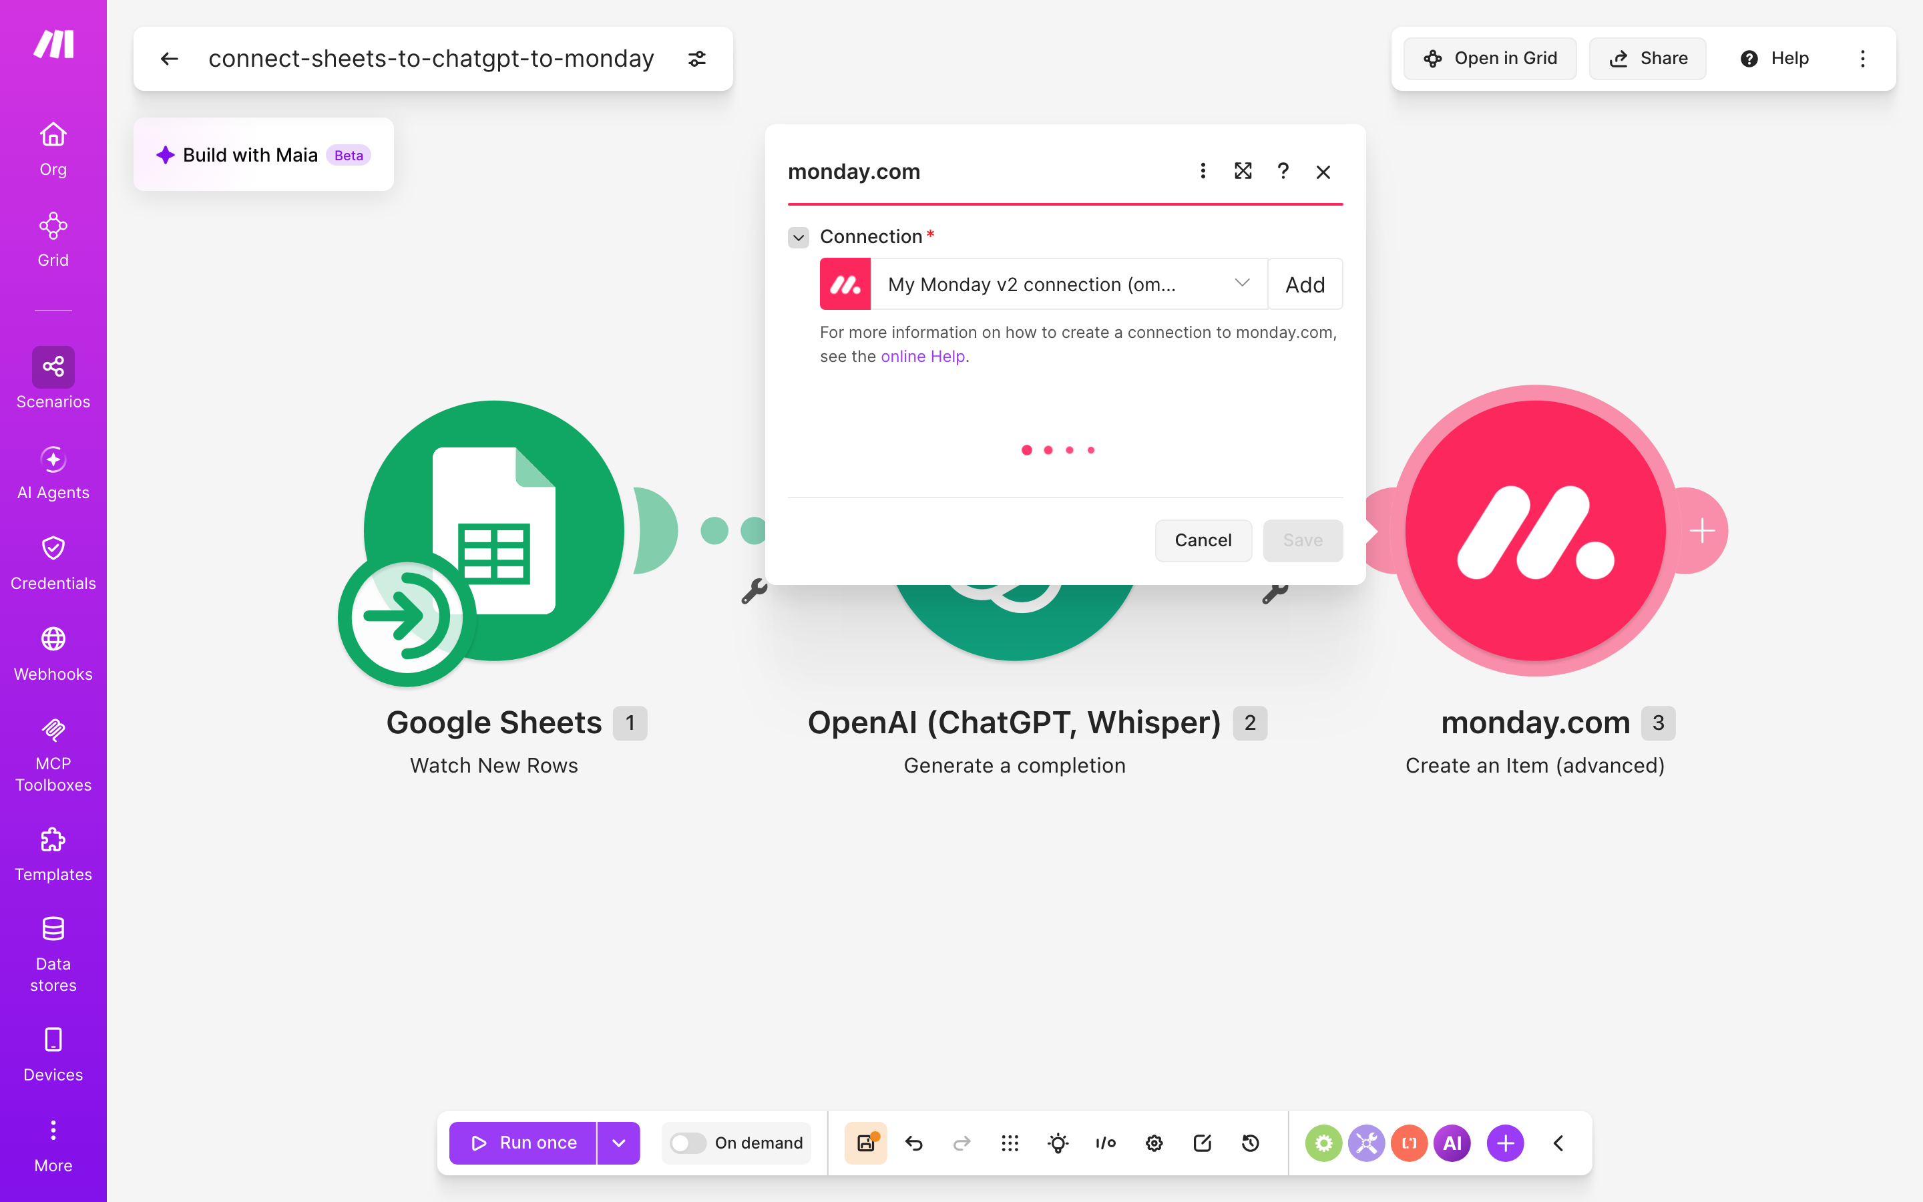Click the Google Sheets Watch New Rows module
This screenshot has height=1202, width=1923.
click(x=493, y=531)
